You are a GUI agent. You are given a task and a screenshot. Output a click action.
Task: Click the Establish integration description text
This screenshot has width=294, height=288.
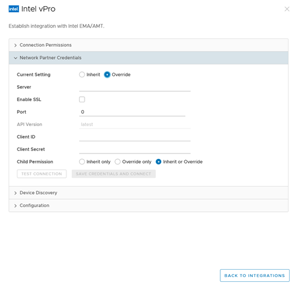[57, 26]
